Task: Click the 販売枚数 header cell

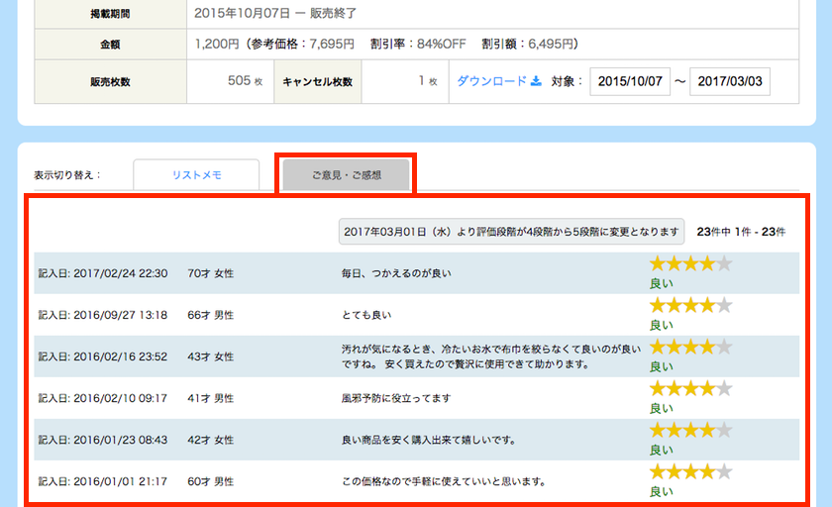Action: pyautogui.click(x=110, y=81)
